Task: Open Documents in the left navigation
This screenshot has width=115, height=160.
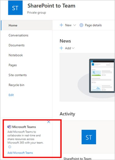Action: click(16, 45)
